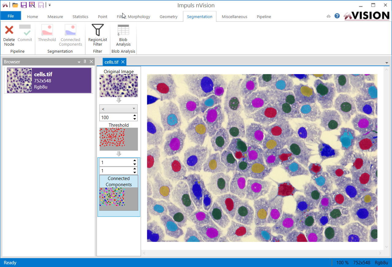
Task: Click the second Connected Components value field
Action: (x=116, y=171)
